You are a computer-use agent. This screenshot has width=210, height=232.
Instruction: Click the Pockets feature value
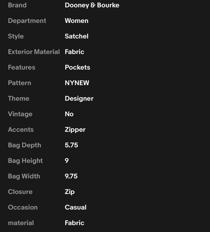point(77,67)
